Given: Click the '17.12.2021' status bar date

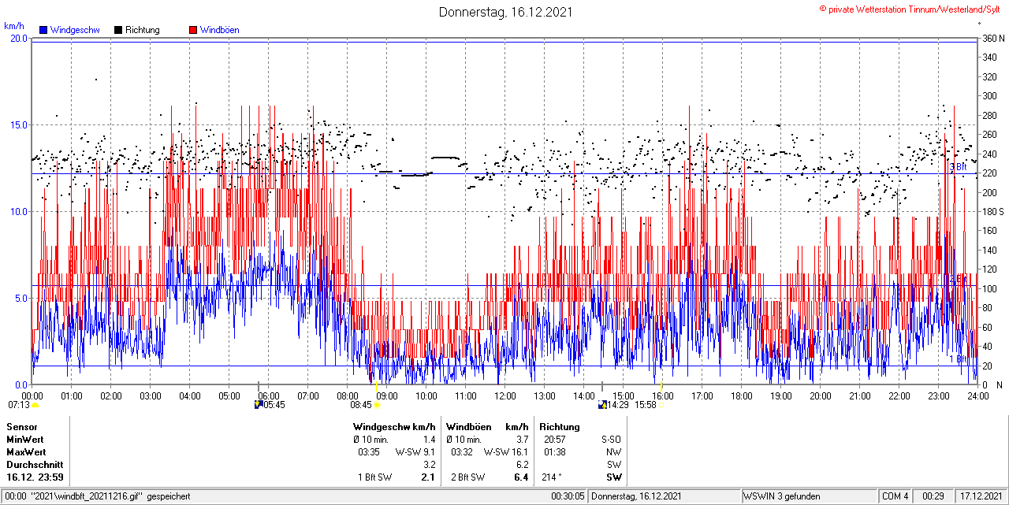Looking at the screenshot, I should 981,496.
